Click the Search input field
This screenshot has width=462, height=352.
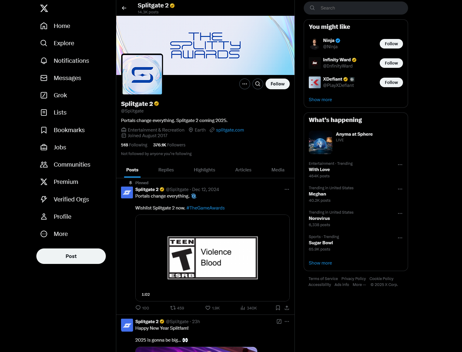[356, 8]
